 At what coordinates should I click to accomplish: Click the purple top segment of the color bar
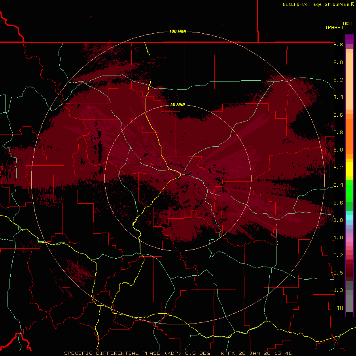(x=349, y=40)
